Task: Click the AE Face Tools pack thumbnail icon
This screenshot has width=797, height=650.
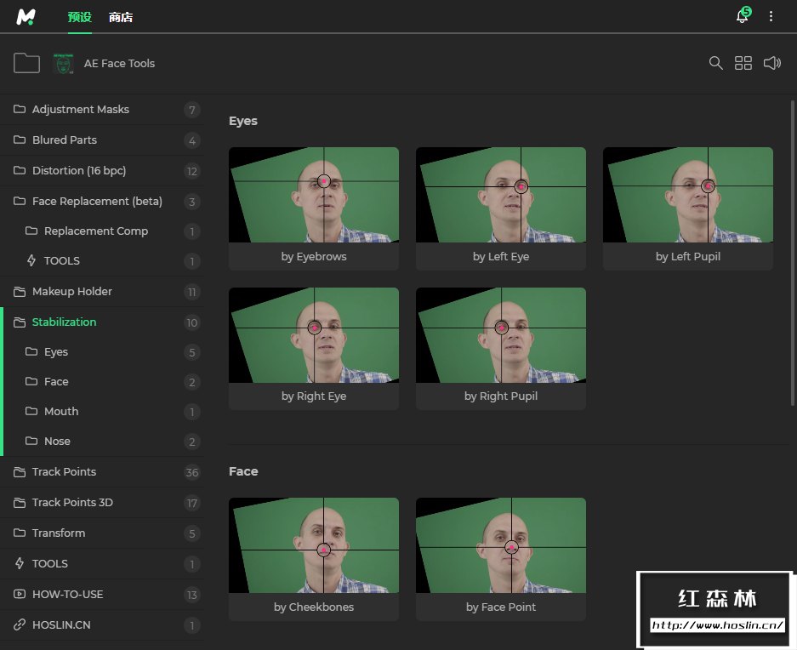Action: click(x=63, y=64)
